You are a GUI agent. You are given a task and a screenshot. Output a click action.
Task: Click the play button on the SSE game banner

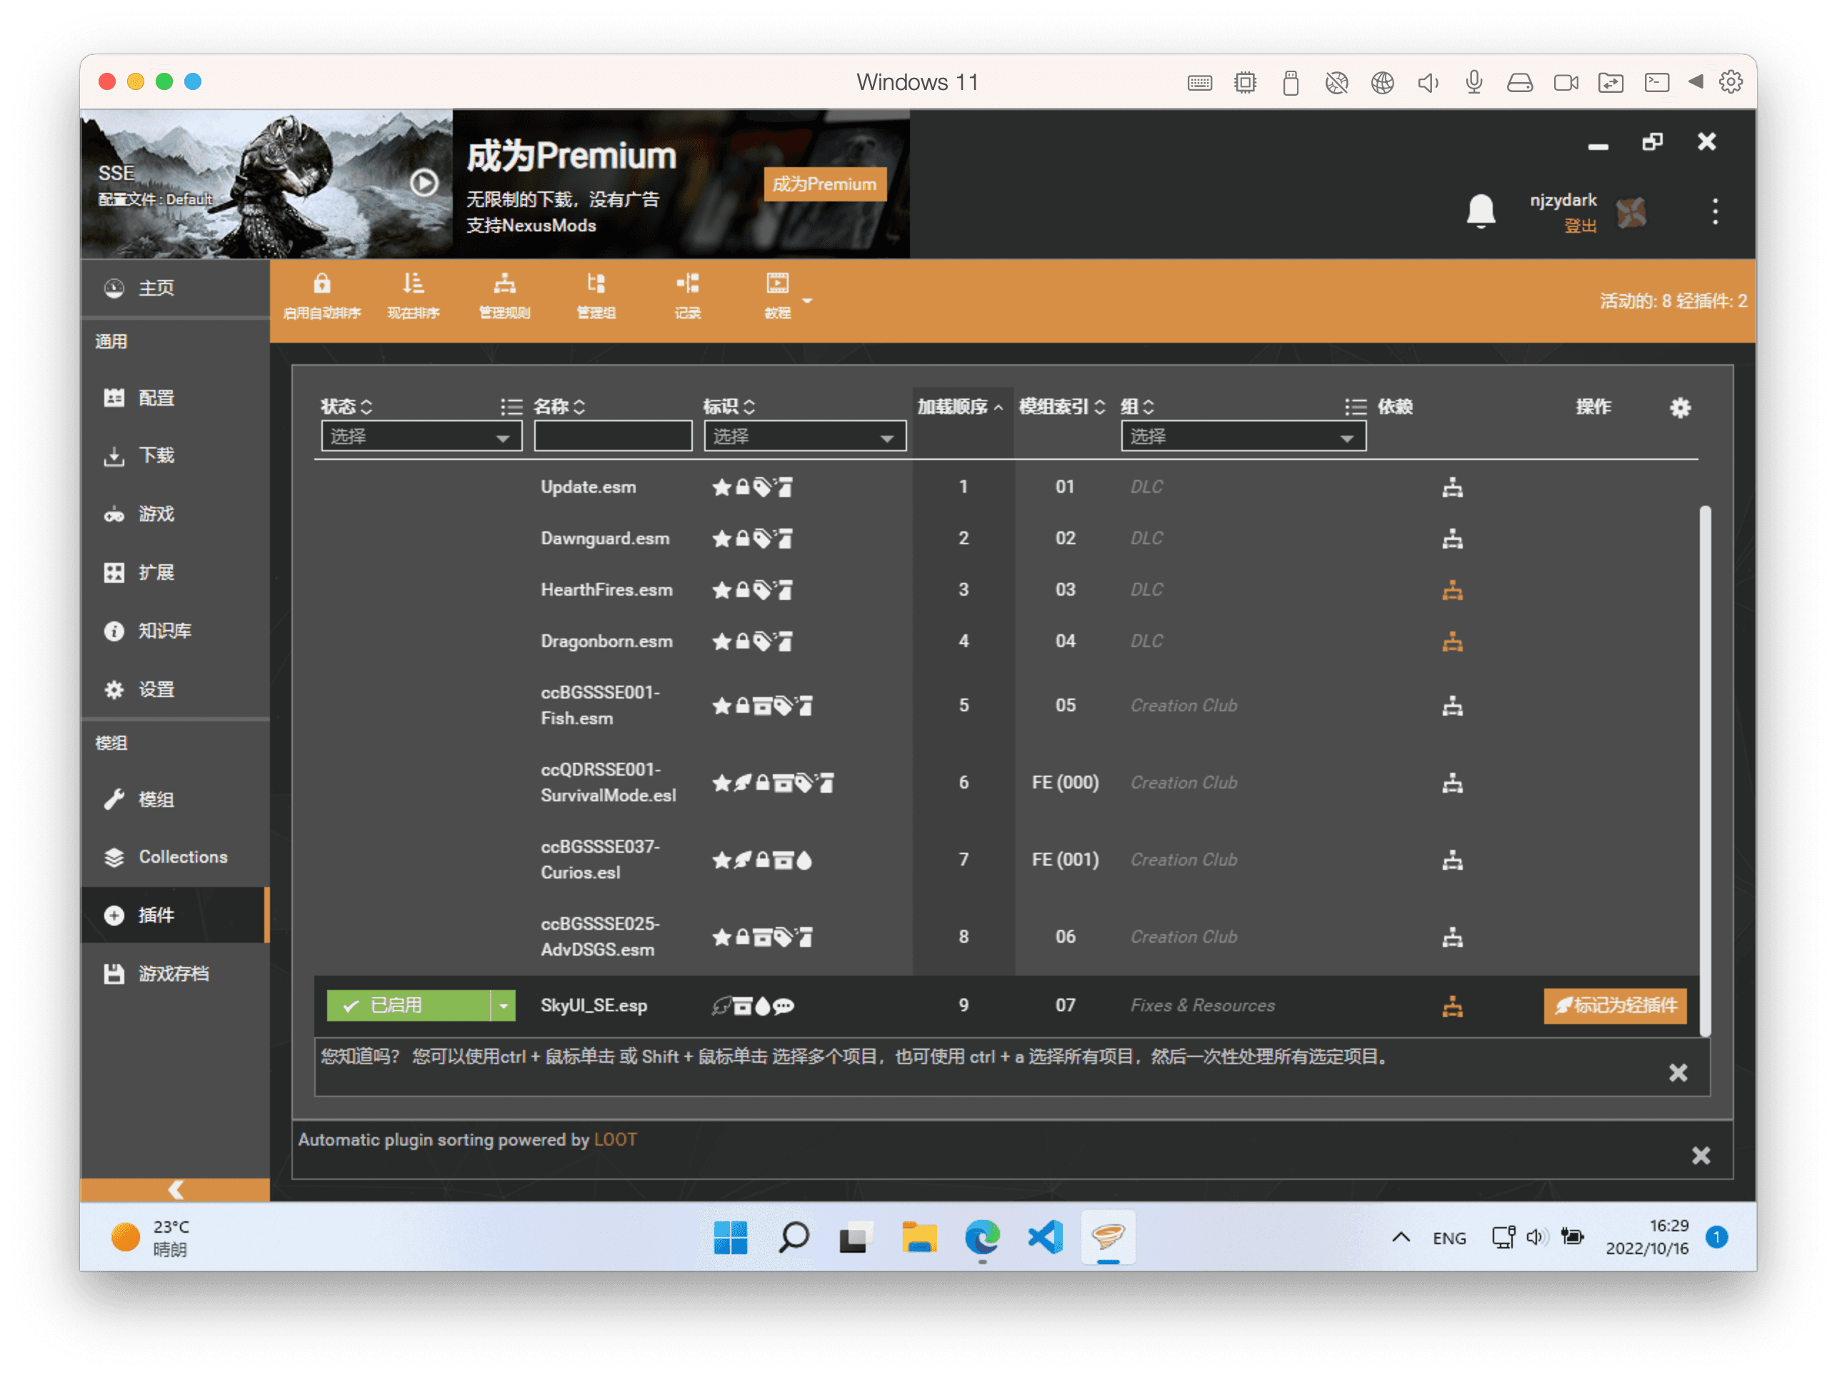tap(424, 182)
